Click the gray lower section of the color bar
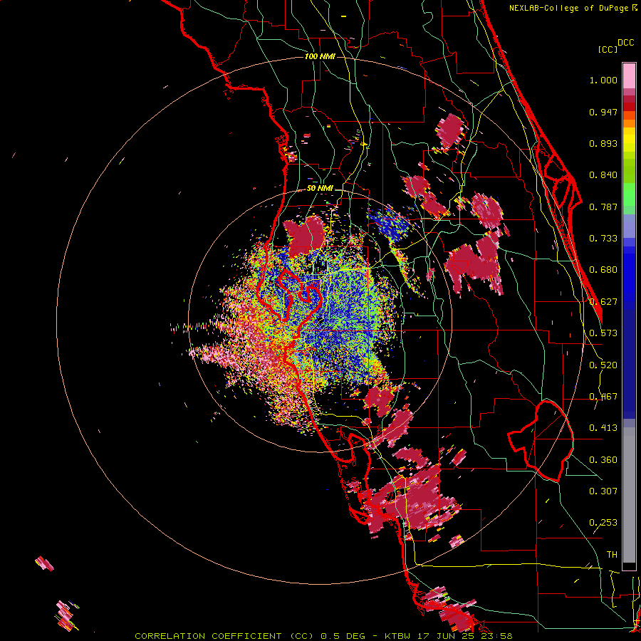This screenshot has height=641, width=641. [x=629, y=495]
